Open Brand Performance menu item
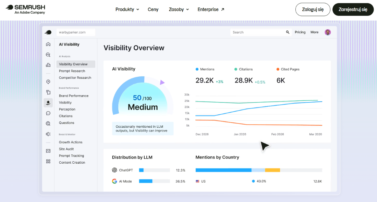The width and height of the screenshot is (377, 202). 74,96
